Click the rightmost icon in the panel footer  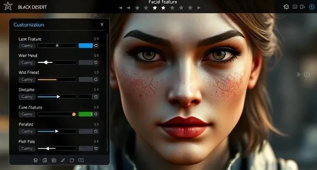point(81,160)
